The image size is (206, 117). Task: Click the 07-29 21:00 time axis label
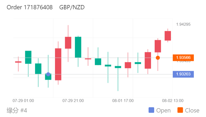tap(73, 101)
